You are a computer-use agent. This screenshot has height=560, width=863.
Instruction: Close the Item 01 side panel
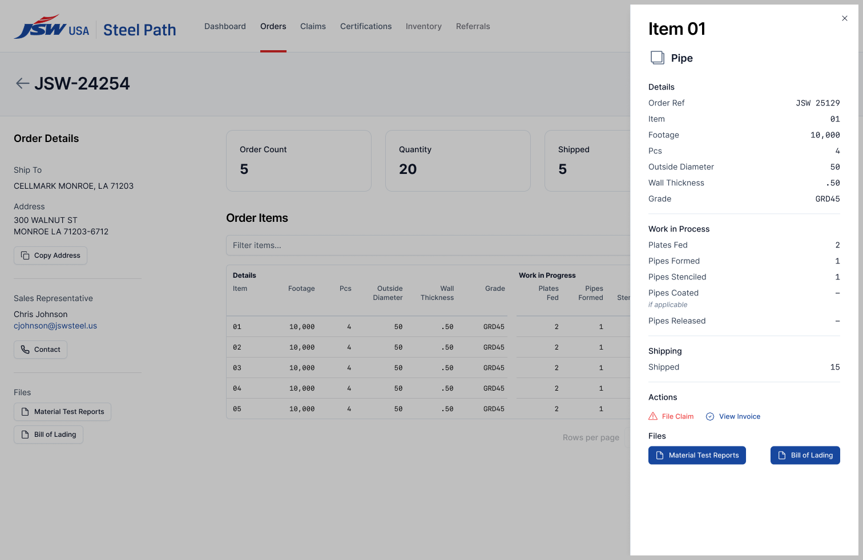point(845,18)
